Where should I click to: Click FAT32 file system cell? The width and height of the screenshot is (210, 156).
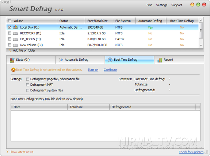pyautogui.click(x=120, y=39)
